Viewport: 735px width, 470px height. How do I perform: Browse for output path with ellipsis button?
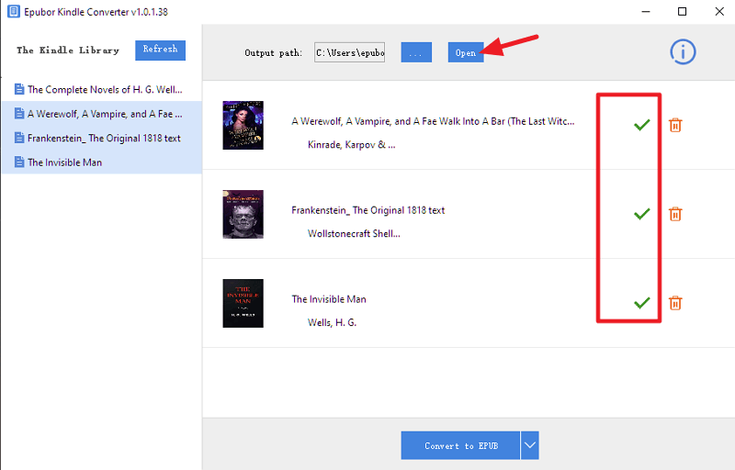(416, 52)
